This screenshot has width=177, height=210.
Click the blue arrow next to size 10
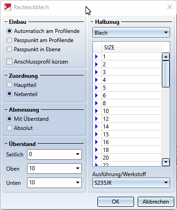click(97, 111)
